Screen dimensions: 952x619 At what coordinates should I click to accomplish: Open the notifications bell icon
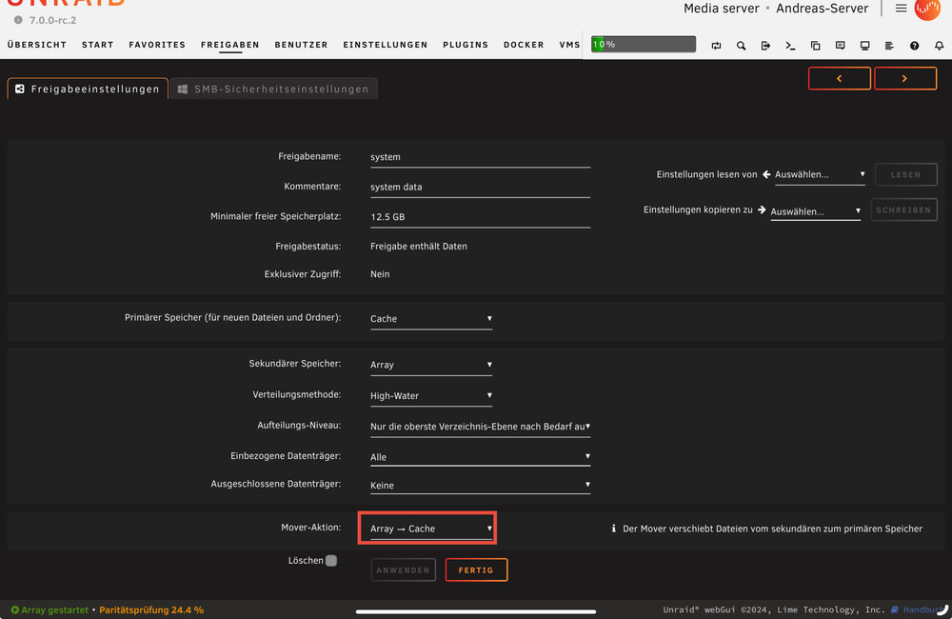click(939, 46)
